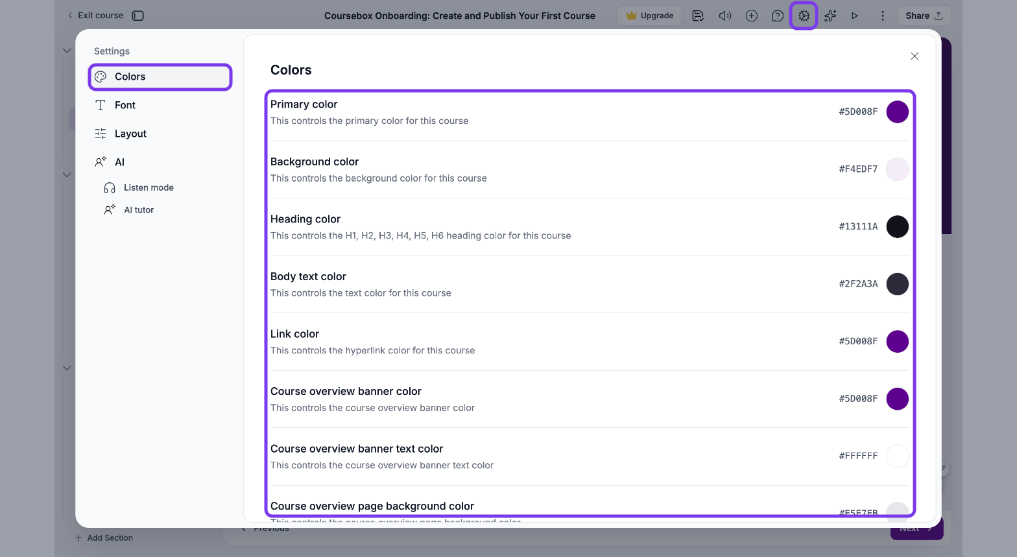Open the three-dot more options menu
1017x557 pixels.
[x=882, y=16]
